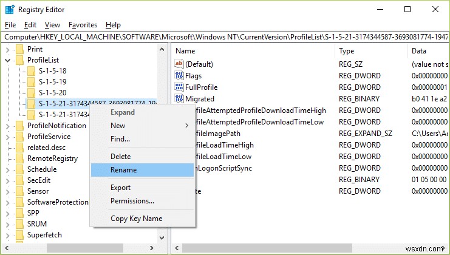
Task: Open the Edit menu
Action: tap(30, 25)
